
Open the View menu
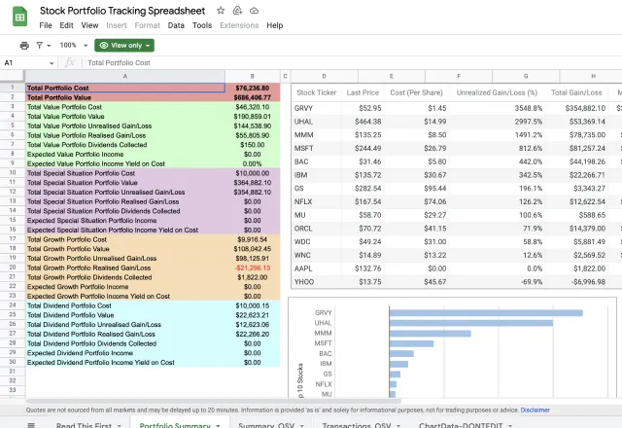[89, 25]
